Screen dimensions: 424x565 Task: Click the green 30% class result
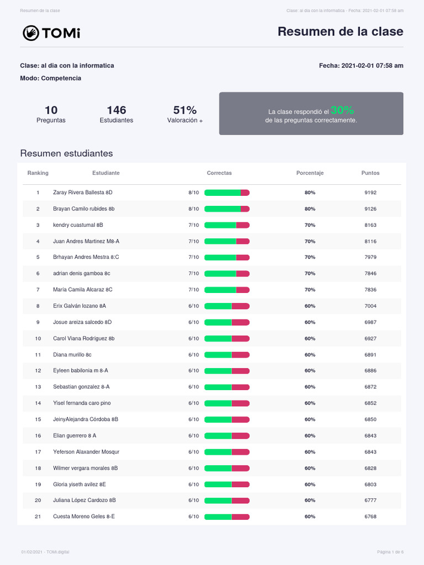click(x=342, y=110)
